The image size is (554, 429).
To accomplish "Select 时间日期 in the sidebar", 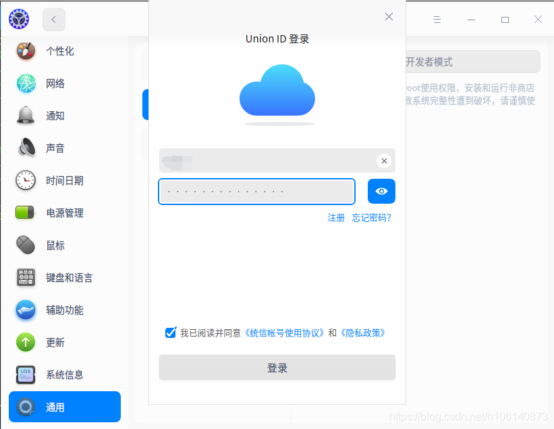I will (x=65, y=180).
